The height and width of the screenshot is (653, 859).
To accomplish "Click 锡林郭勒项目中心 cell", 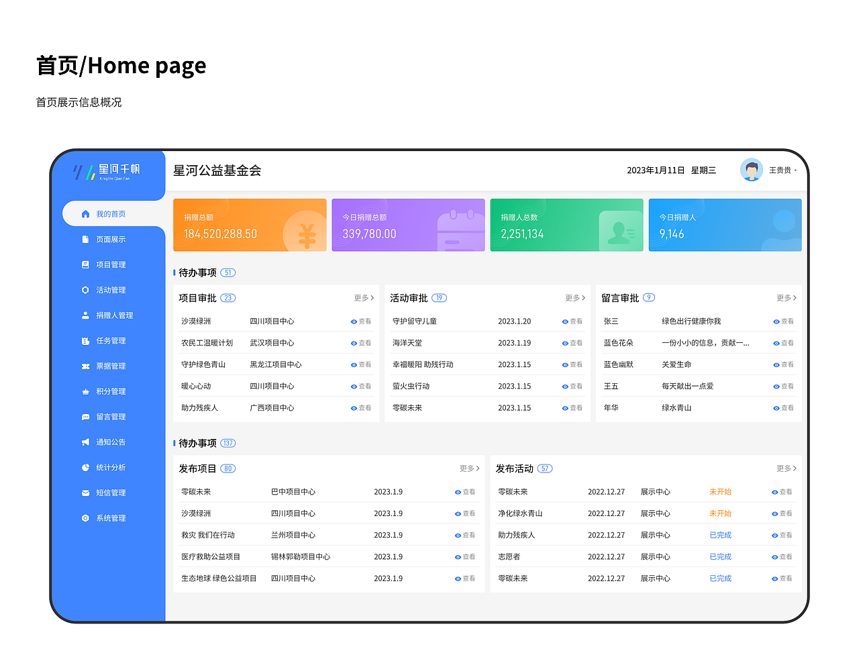I will [301, 557].
